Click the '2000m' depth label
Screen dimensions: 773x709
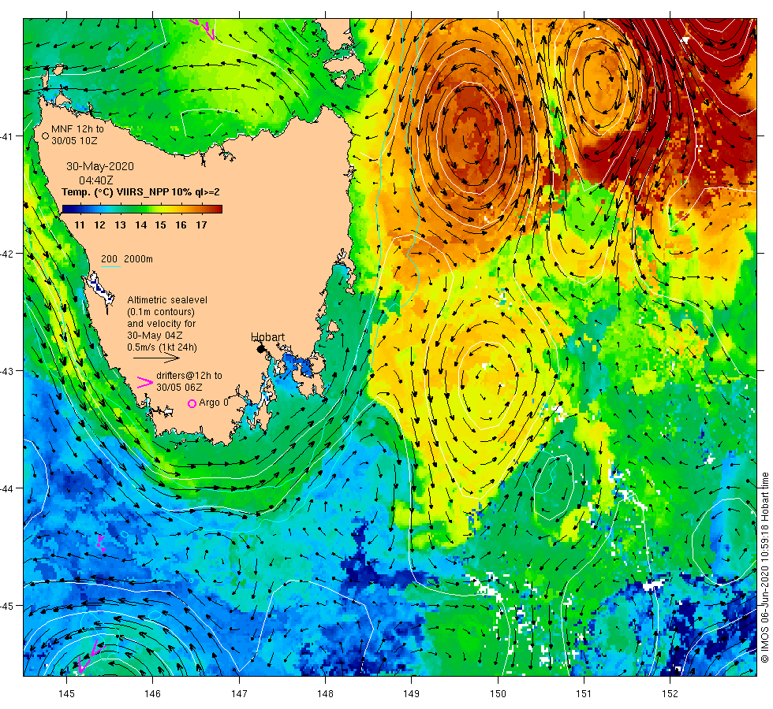coord(138,259)
